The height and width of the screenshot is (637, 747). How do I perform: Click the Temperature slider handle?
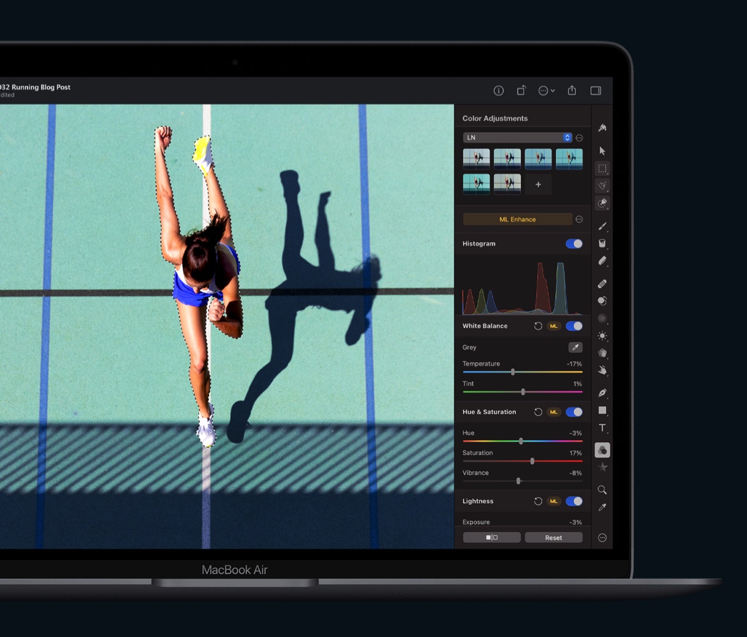[x=512, y=372]
